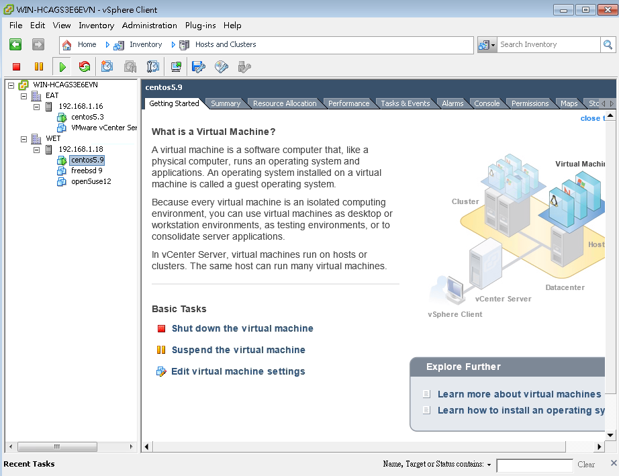Screen dimensions: 619x476
Task: Show the Alarms tab
Action: click(x=453, y=103)
